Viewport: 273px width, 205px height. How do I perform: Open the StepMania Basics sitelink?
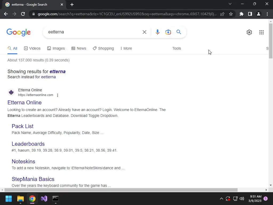point(33,179)
